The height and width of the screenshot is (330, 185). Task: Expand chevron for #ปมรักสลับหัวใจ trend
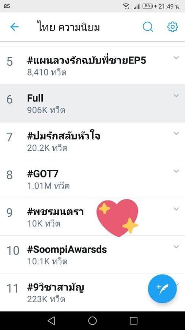click(176, 133)
